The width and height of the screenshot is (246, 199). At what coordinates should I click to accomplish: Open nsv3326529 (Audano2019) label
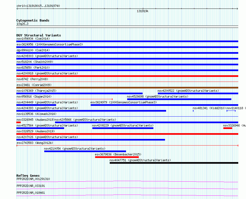[36, 131]
